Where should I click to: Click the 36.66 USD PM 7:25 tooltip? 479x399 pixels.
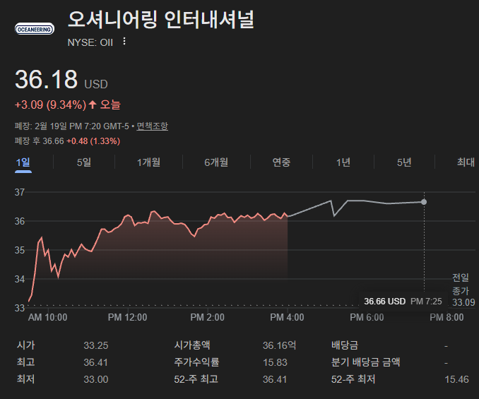[x=403, y=302]
